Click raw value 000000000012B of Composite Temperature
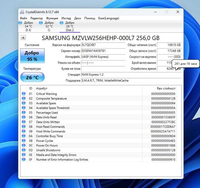 [x=163, y=98]
